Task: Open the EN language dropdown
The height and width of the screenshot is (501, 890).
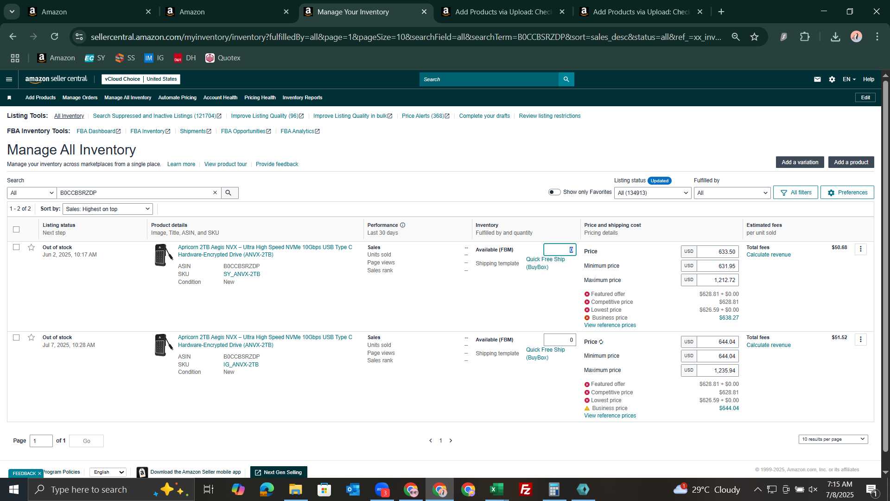Action: (849, 79)
